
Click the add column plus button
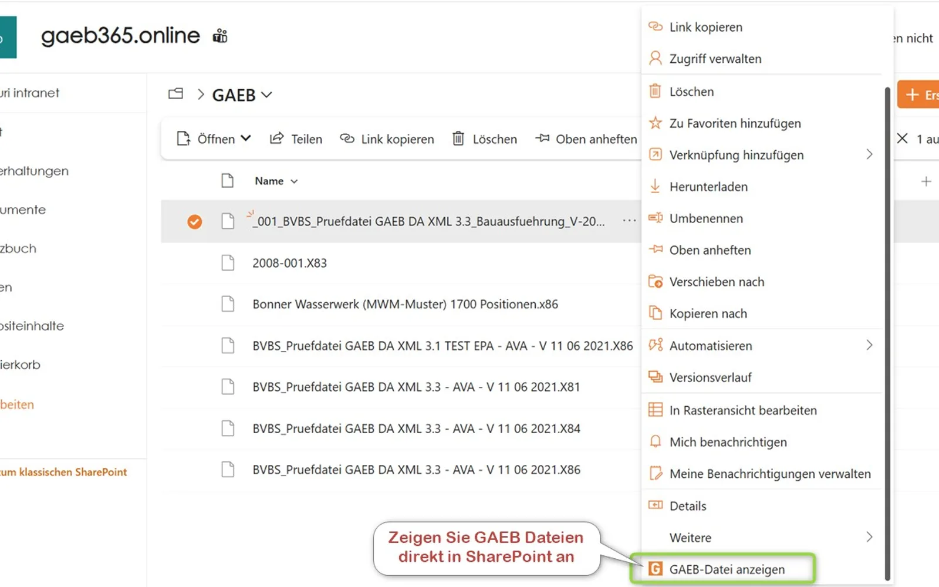(x=926, y=181)
